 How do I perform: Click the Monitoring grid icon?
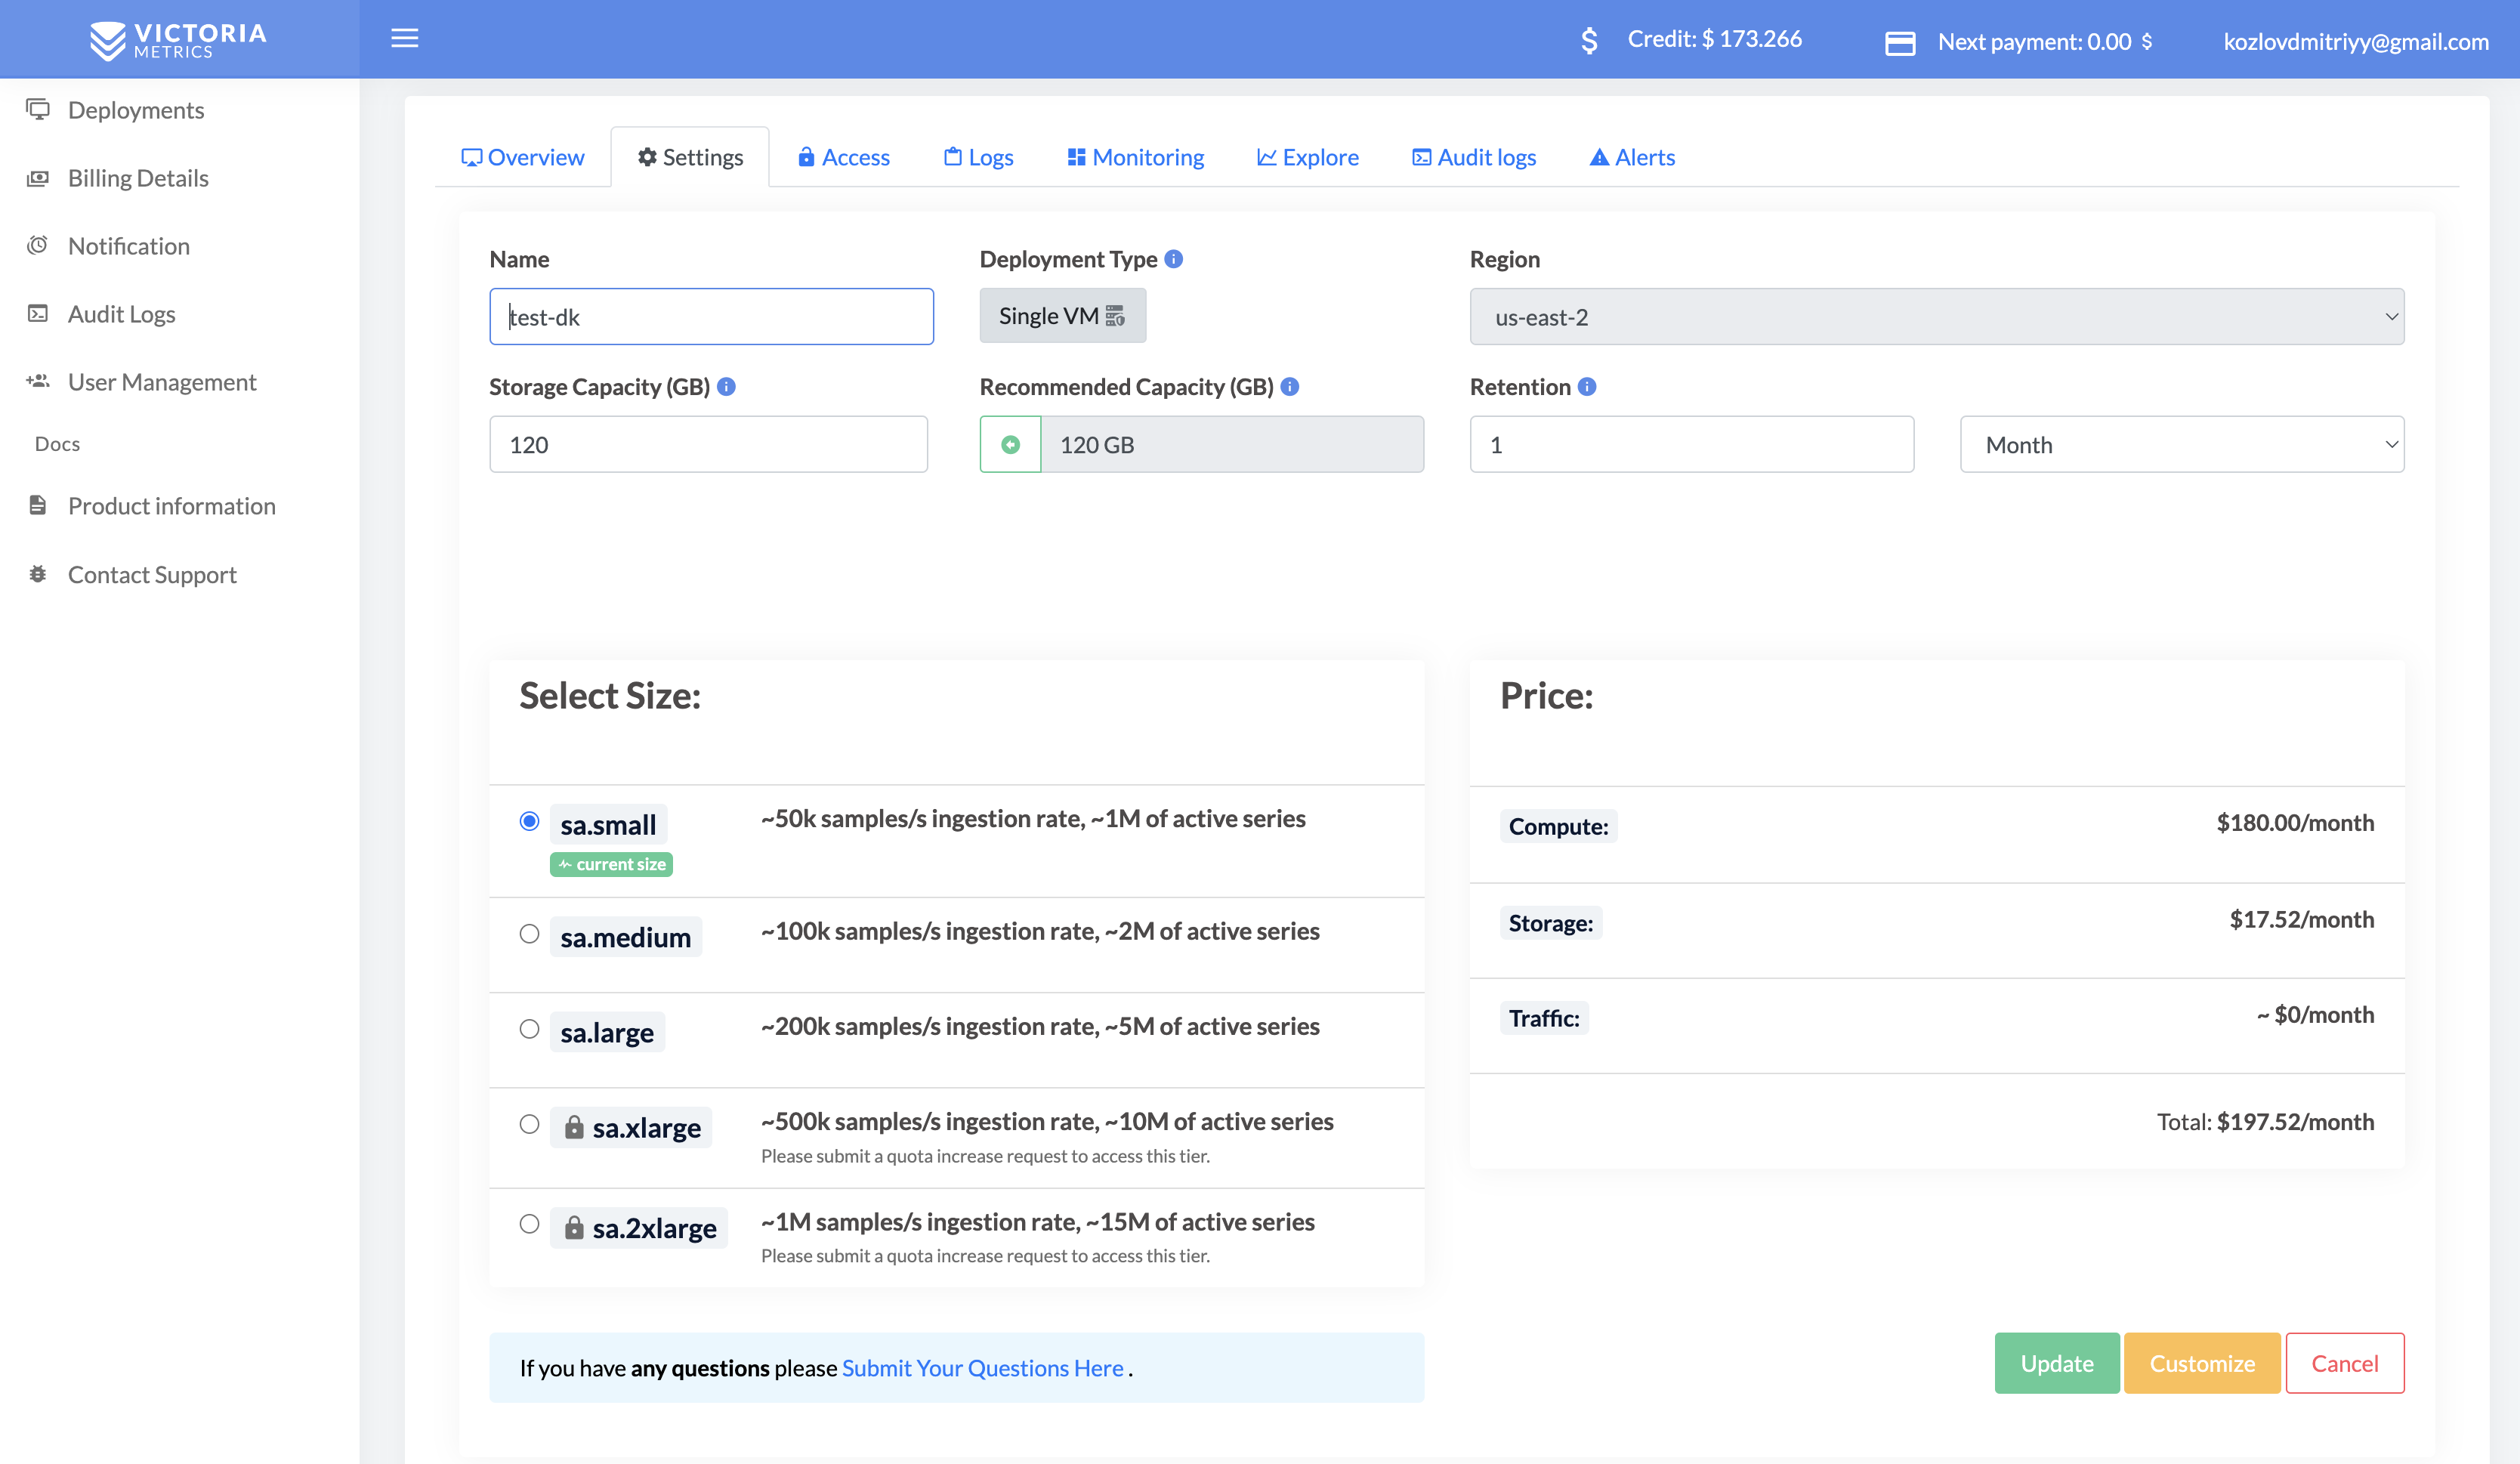(x=1076, y=157)
